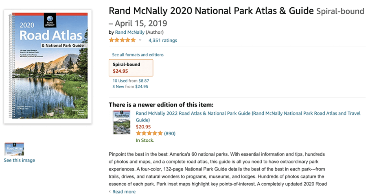381x195 pixels.
Task: Click the See this image link
Action: click(x=19, y=160)
